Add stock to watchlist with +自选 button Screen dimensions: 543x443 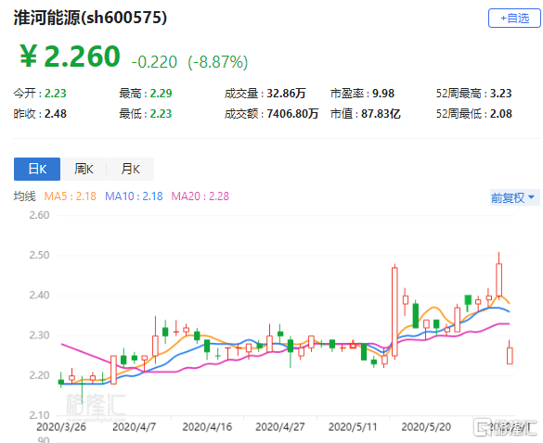coord(514,19)
